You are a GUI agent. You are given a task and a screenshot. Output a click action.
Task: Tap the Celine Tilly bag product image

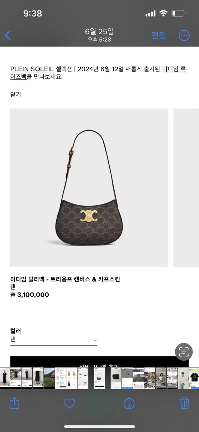[89, 188]
